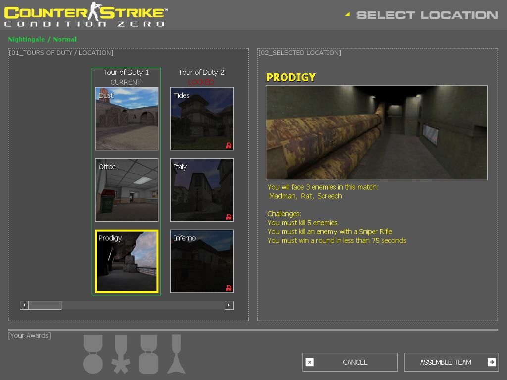Click the red lock icon on Tides
The width and height of the screenshot is (507, 380).
229,145
